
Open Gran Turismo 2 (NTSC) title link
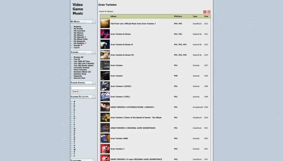pyautogui.click(x=121, y=86)
